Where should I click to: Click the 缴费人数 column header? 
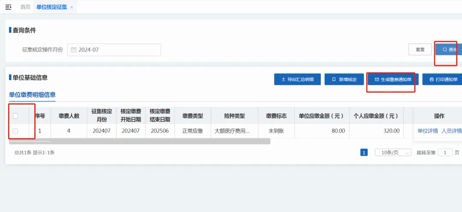point(69,116)
